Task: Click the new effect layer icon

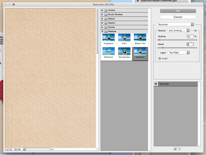Action: [175, 149]
